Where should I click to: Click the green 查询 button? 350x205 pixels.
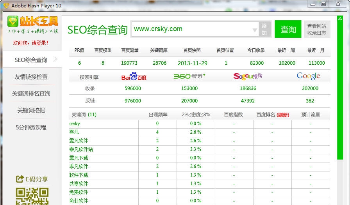click(x=288, y=29)
